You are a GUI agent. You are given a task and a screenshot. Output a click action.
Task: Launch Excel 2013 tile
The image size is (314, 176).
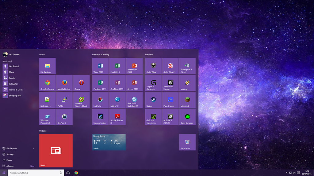tap(117, 66)
